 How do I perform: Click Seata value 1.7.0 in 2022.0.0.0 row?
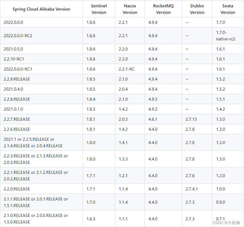click(221, 22)
